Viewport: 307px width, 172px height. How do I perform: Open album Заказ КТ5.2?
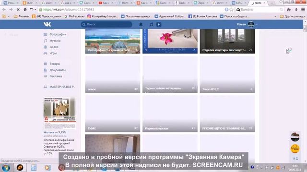(227, 75)
